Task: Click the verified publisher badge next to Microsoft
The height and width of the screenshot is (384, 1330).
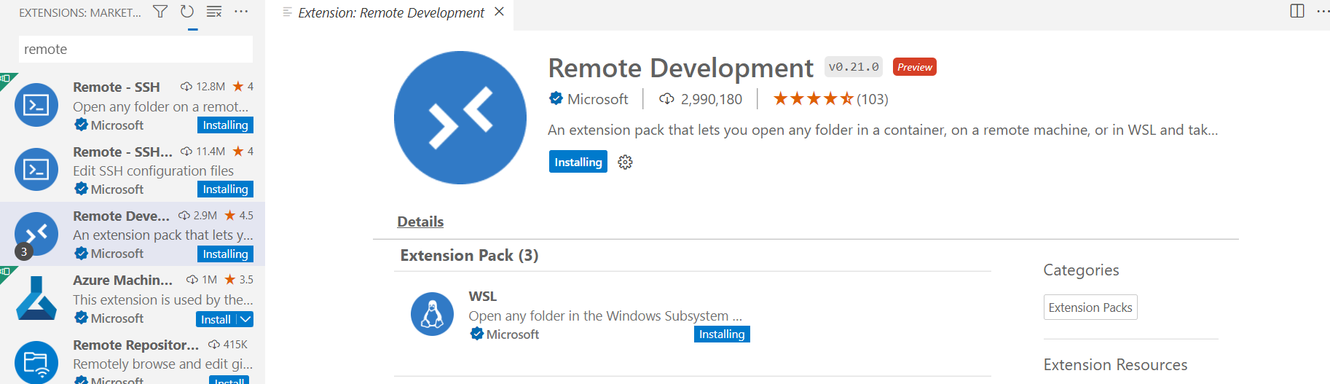Action: 556,98
